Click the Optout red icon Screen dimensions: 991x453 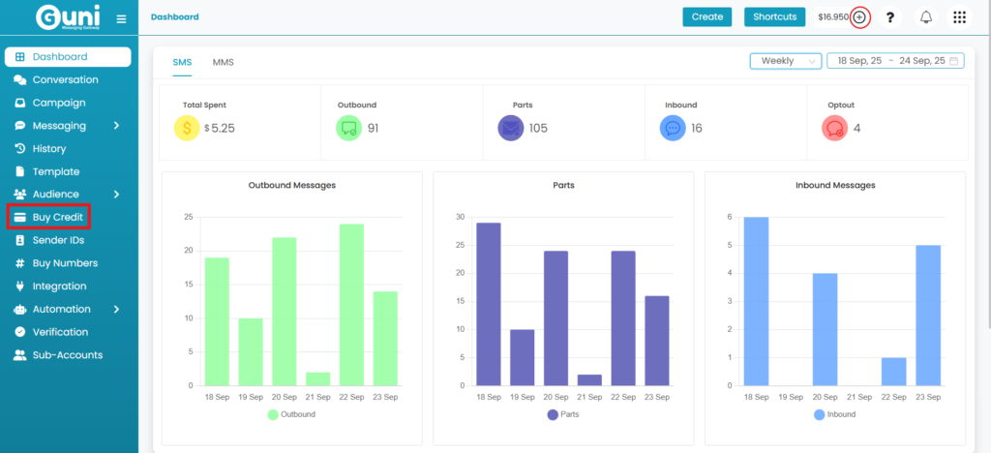tap(834, 128)
